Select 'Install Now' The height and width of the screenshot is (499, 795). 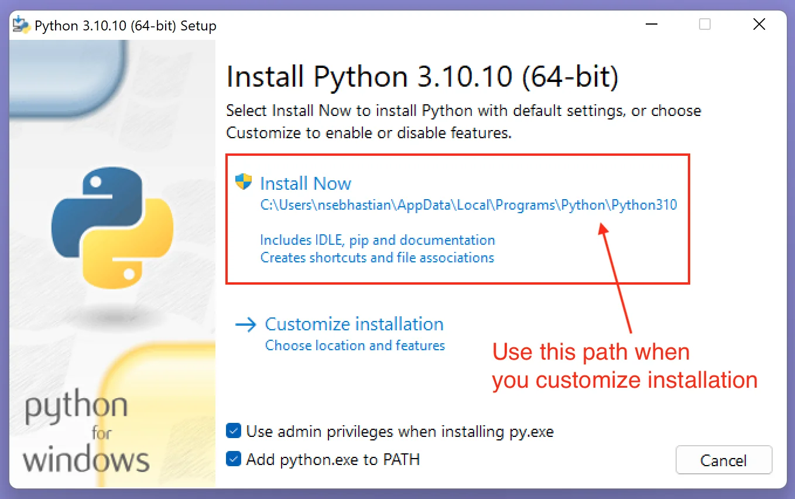(306, 183)
